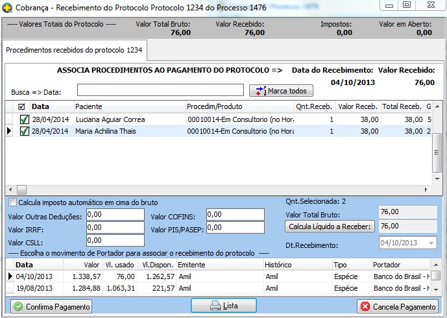Click the printer icon on the Lista button
This screenshot has height=318, width=447.
point(215,306)
